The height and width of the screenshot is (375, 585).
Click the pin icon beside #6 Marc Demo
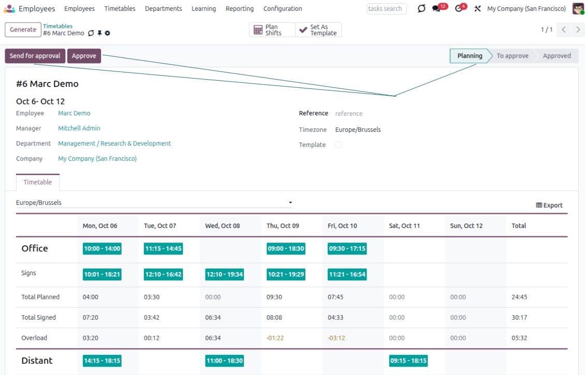(x=99, y=33)
